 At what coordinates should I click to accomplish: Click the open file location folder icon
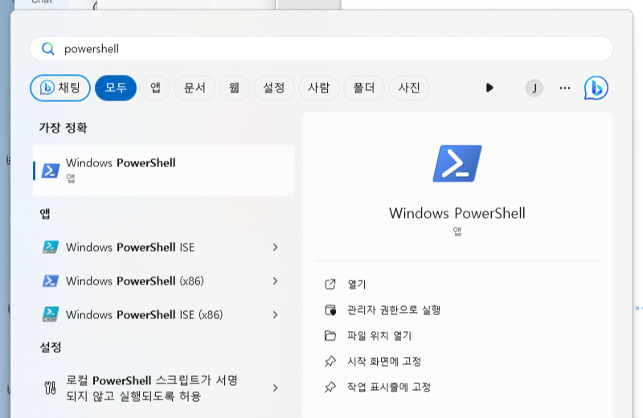[x=330, y=335]
